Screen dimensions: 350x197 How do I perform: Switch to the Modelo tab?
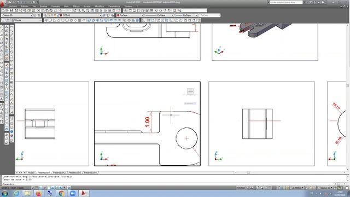32,173
